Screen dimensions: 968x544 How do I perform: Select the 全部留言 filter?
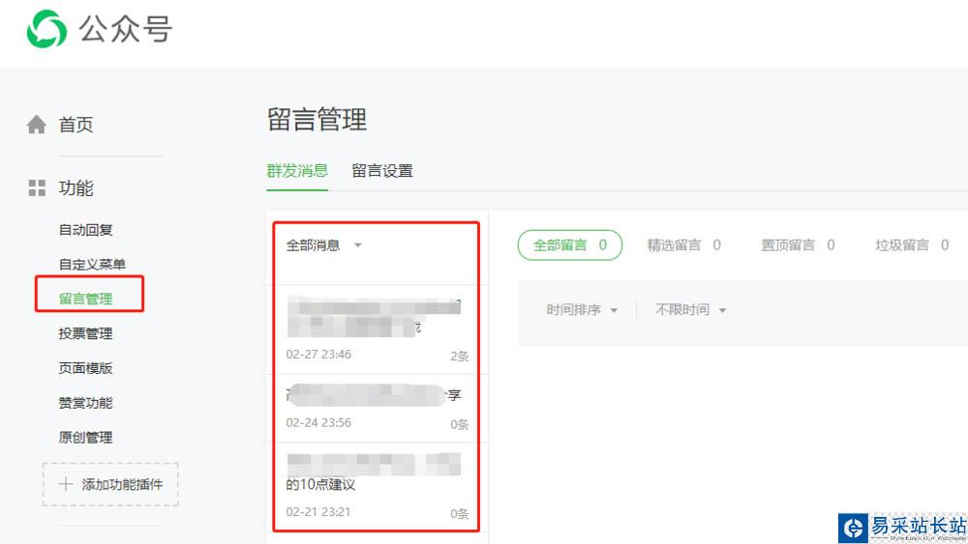pyautogui.click(x=569, y=245)
